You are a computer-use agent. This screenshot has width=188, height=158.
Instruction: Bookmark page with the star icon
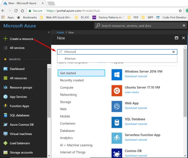(x=180, y=11)
